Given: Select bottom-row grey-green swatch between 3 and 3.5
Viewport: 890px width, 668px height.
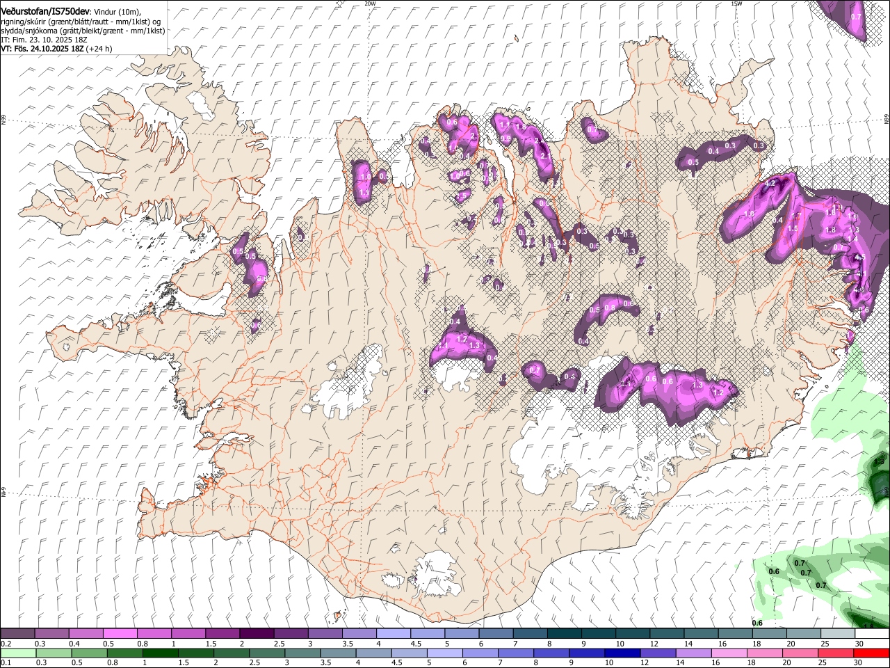Looking at the screenshot, I should tap(302, 653).
